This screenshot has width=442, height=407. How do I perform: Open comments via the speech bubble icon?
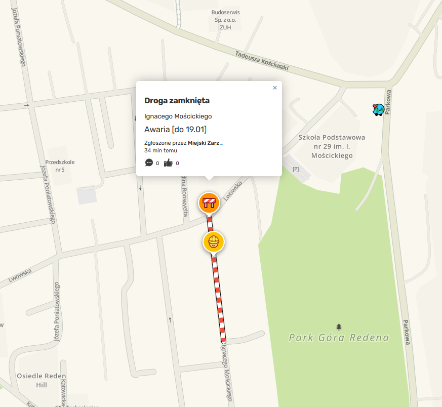pos(149,162)
